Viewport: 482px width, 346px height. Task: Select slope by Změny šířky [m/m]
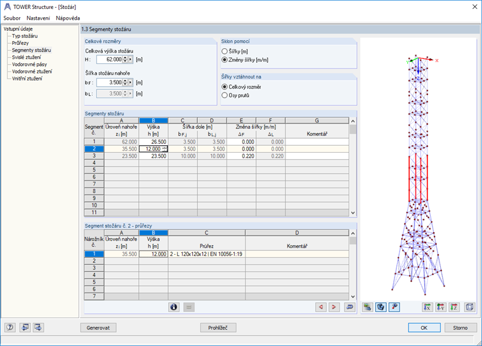(x=225, y=60)
